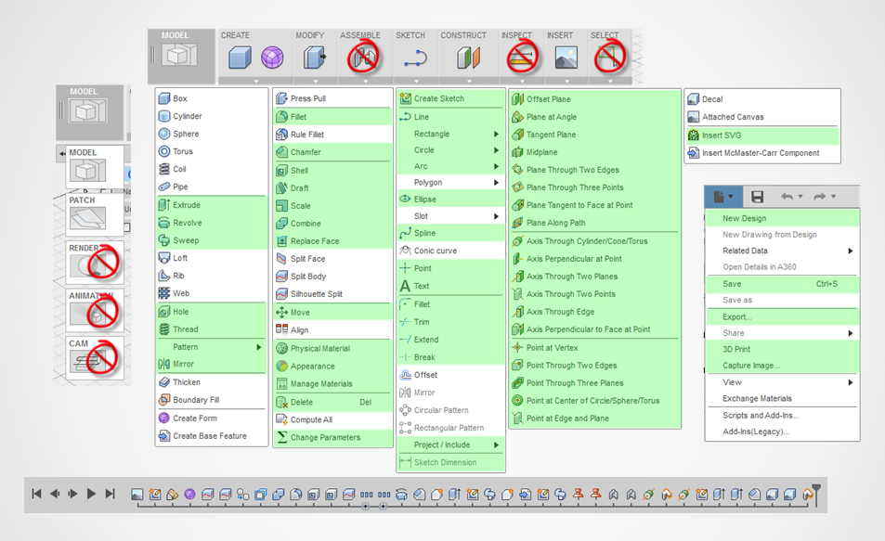
Task: Click the Save floppy disk icon
Action: 758,197
